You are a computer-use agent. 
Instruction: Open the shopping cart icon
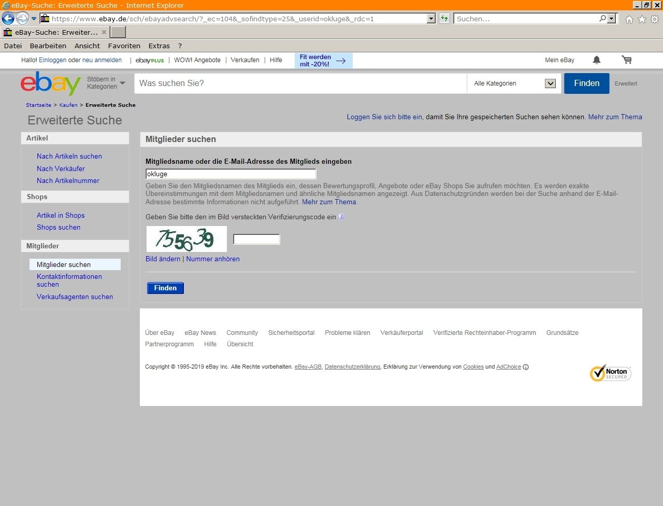[x=627, y=60]
